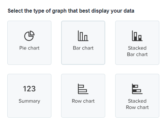Screen dimensions: 165x123
Task: Choose the stacked bar chart icon
Action: (x=137, y=36)
